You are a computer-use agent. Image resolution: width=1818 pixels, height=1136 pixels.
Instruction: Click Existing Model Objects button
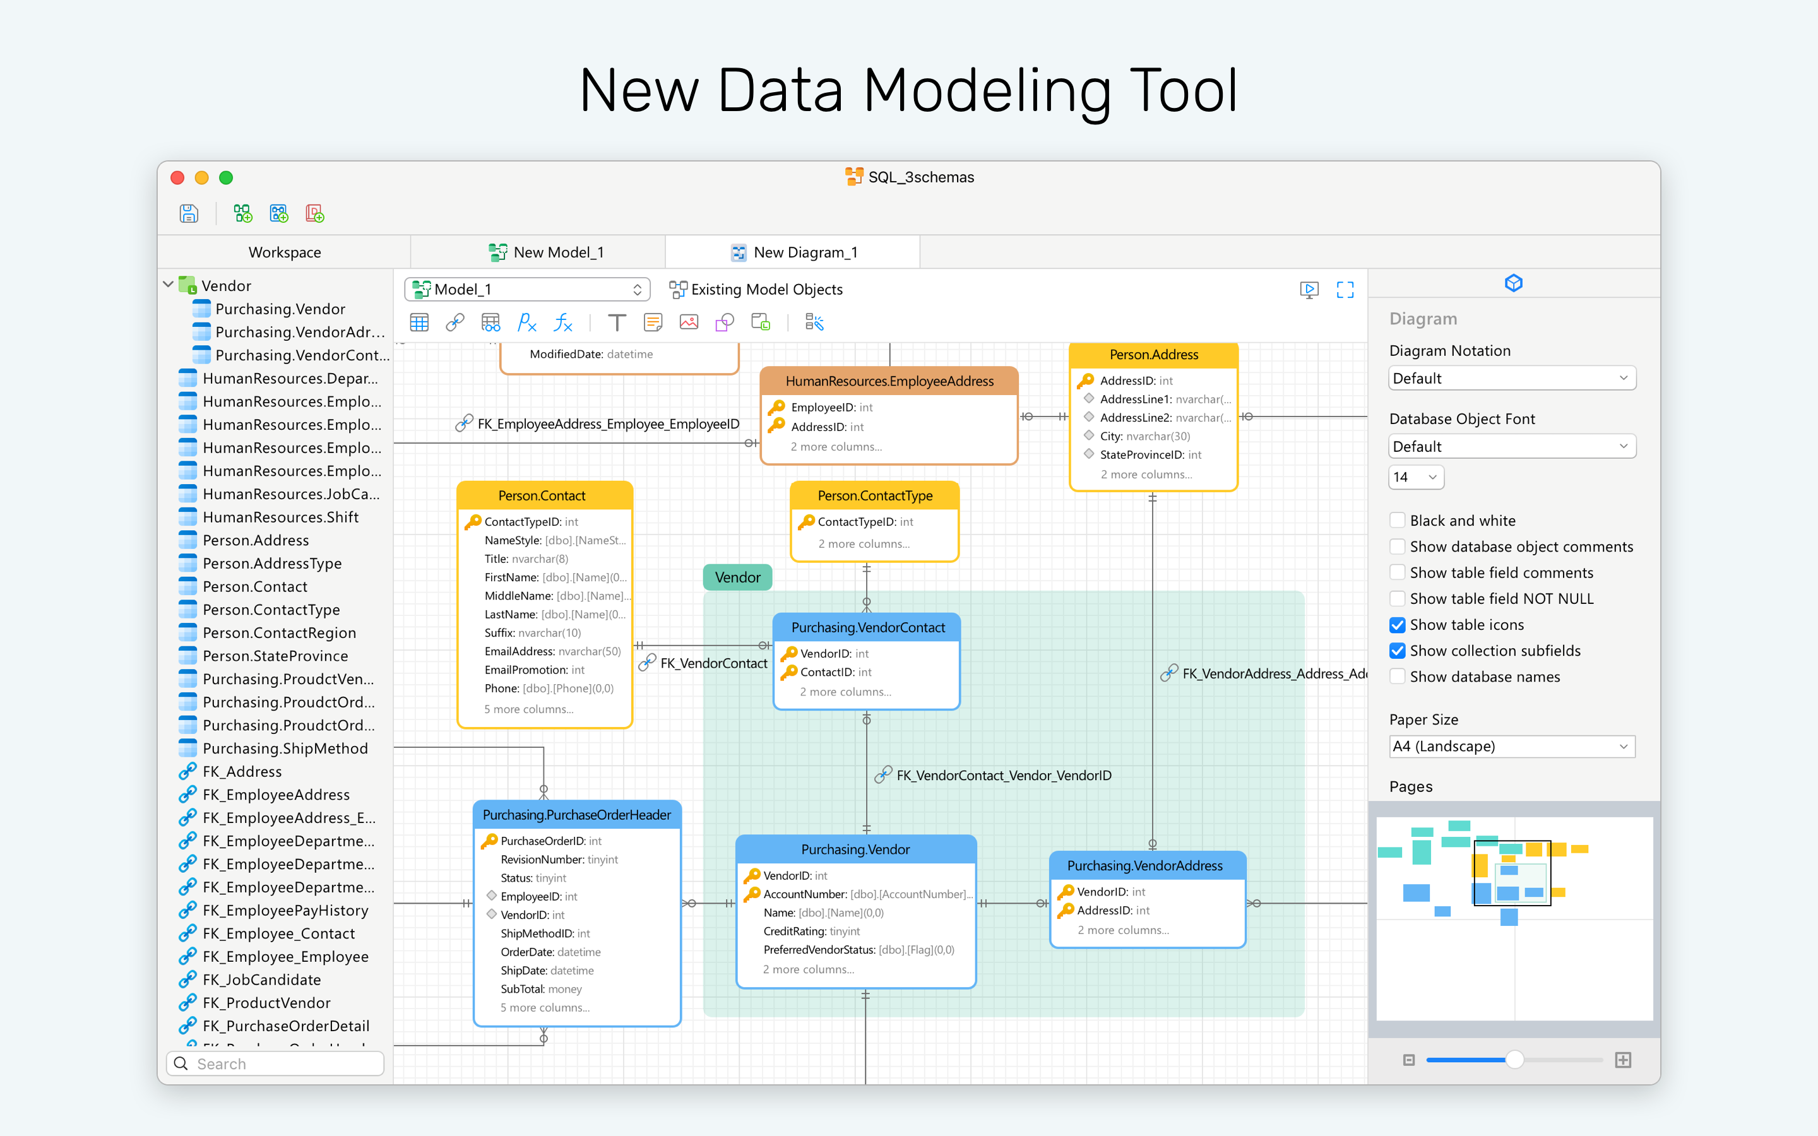pos(756,289)
